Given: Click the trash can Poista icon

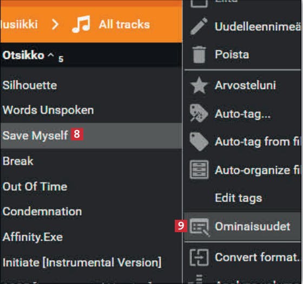Looking at the screenshot, I should click(199, 55).
